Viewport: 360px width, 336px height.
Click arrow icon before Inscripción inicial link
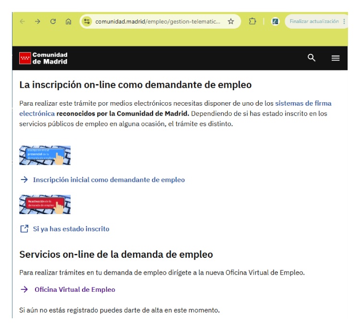click(24, 180)
